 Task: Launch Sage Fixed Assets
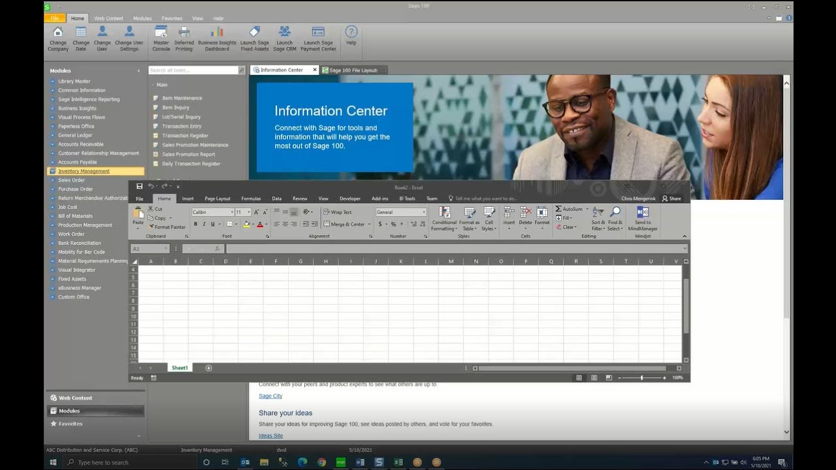tap(254, 39)
